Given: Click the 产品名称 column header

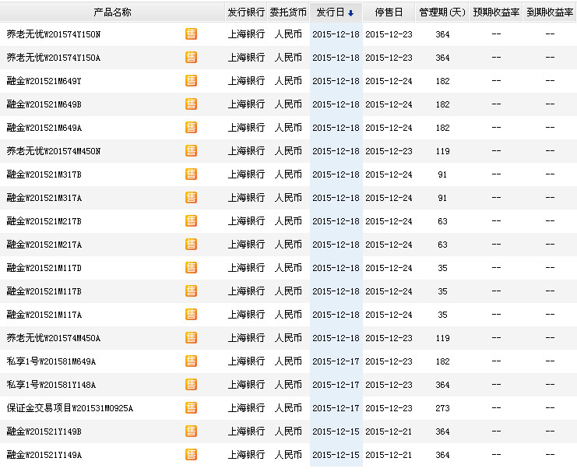Looking at the screenshot, I should click(112, 12).
